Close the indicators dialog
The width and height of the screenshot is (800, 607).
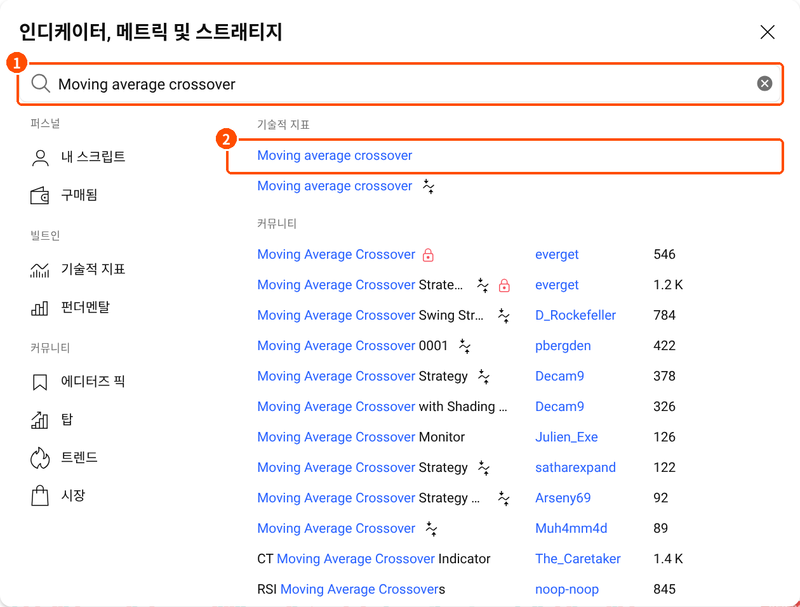(x=768, y=32)
